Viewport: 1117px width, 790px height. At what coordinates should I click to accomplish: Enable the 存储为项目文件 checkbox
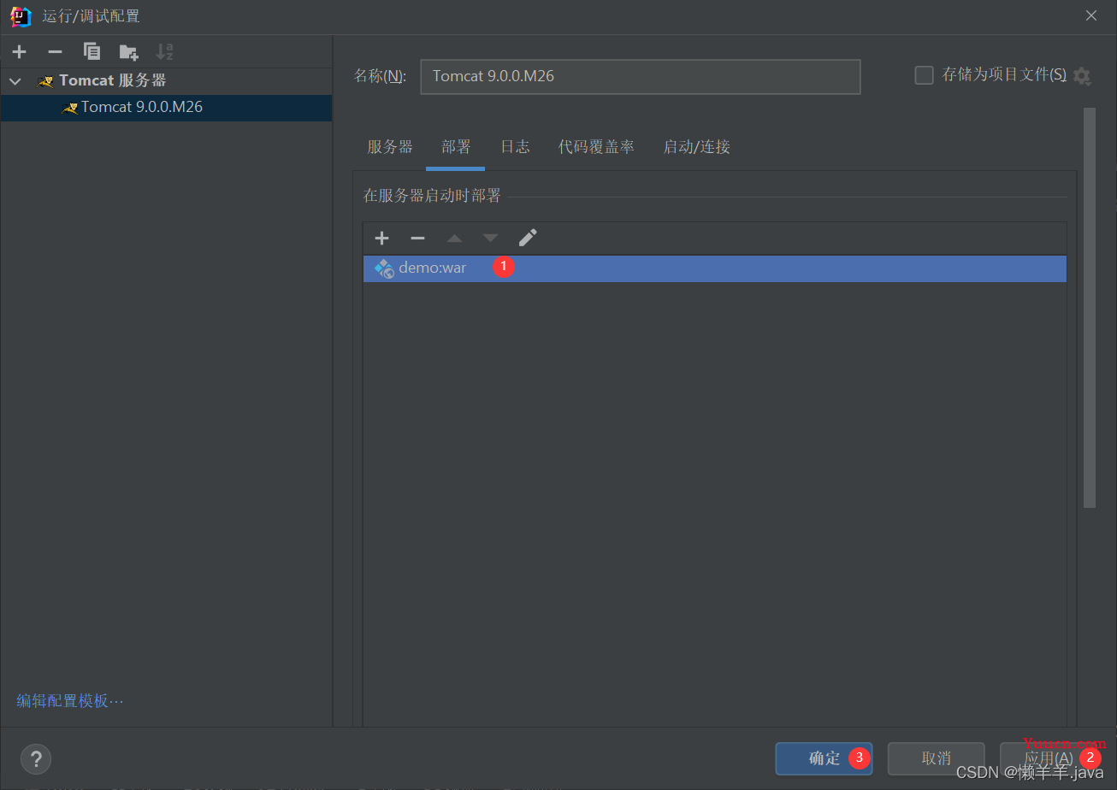point(924,75)
